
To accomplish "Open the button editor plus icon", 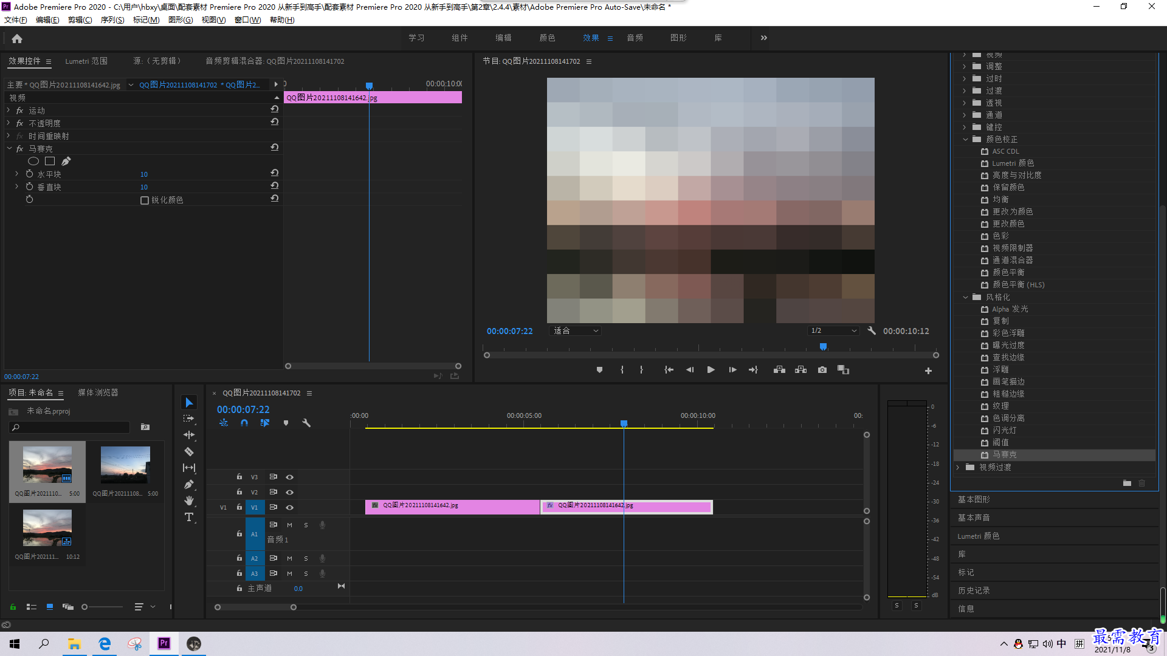I will tap(928, 371).
